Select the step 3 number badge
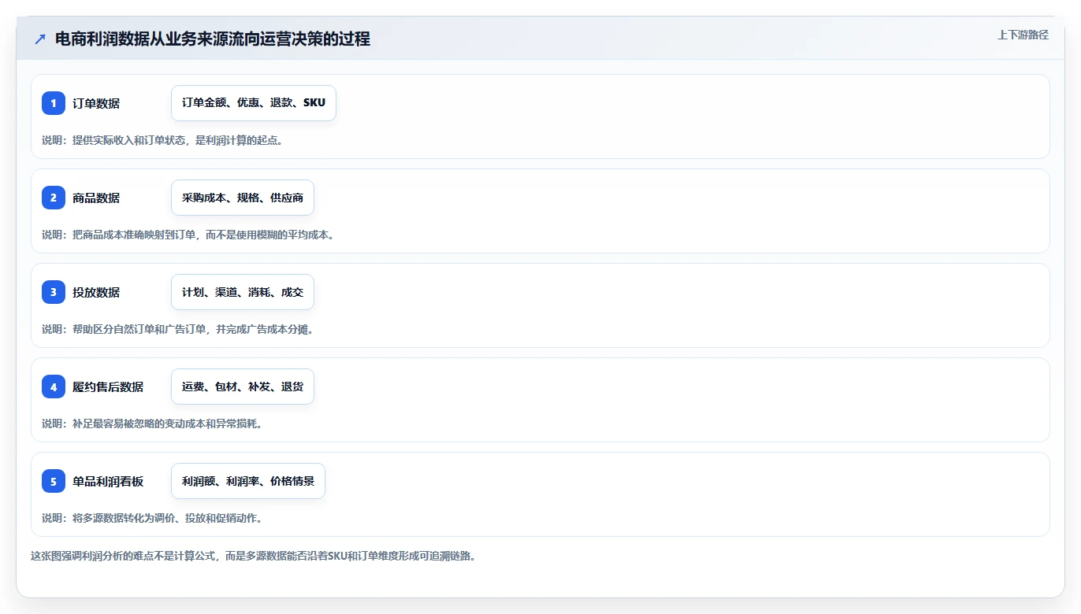The image size is (1081, 614). 54,292
